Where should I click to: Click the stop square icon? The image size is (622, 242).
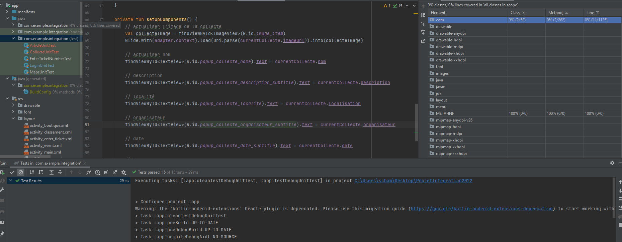(x=2, y=201)
